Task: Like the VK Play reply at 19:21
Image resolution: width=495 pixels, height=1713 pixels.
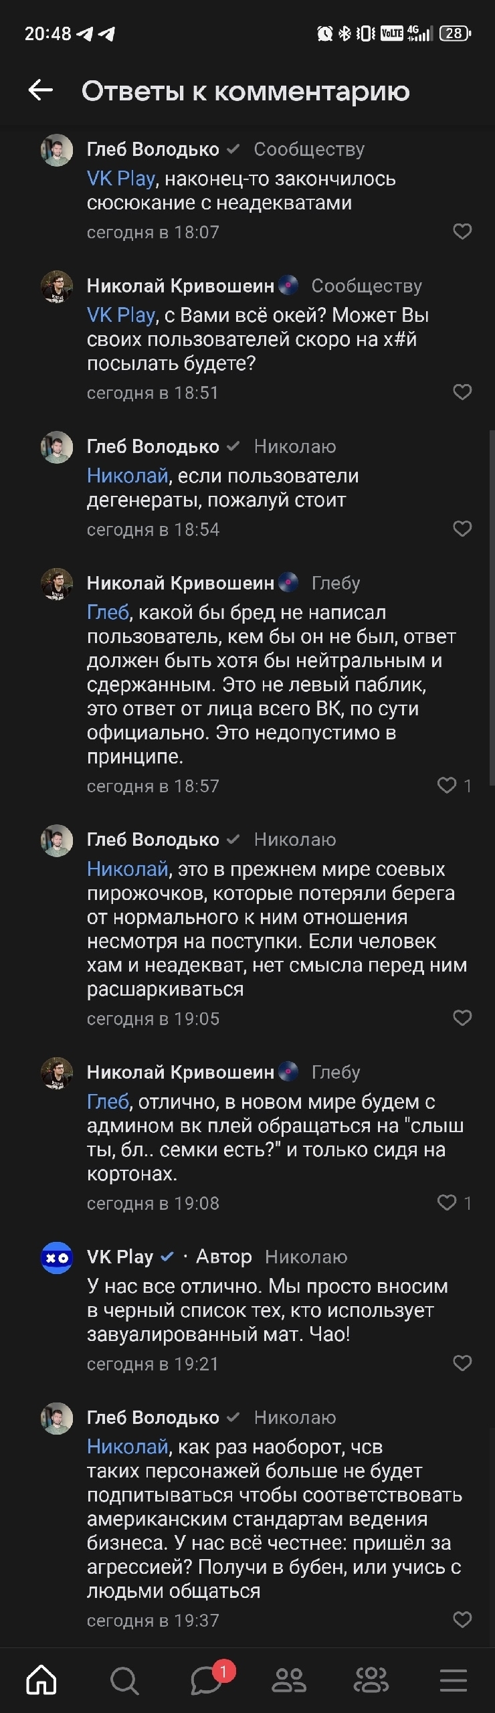Action: 462,1363
